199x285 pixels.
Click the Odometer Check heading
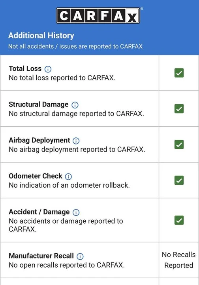[36, 176]
